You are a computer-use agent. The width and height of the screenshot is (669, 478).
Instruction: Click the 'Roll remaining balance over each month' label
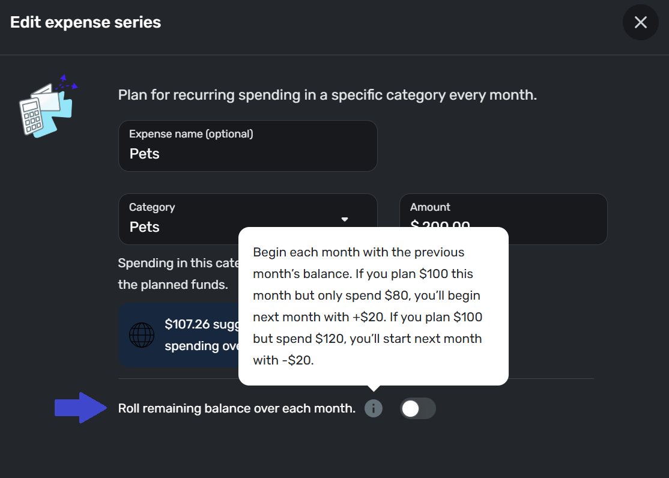click(237, 409)
